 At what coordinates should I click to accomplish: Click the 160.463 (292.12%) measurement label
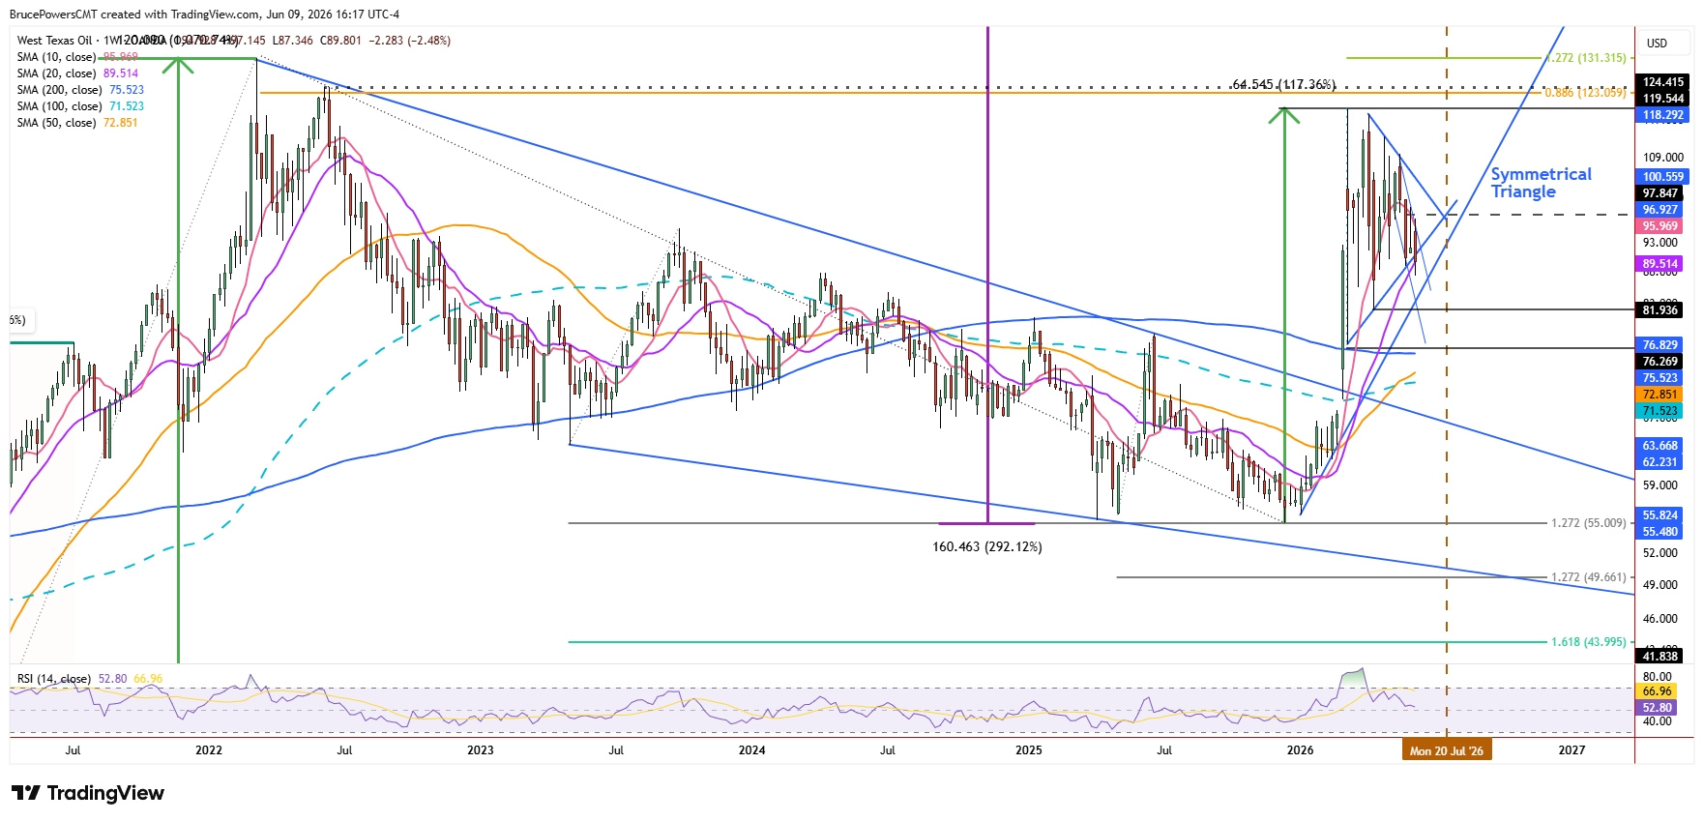pos(987,547)
